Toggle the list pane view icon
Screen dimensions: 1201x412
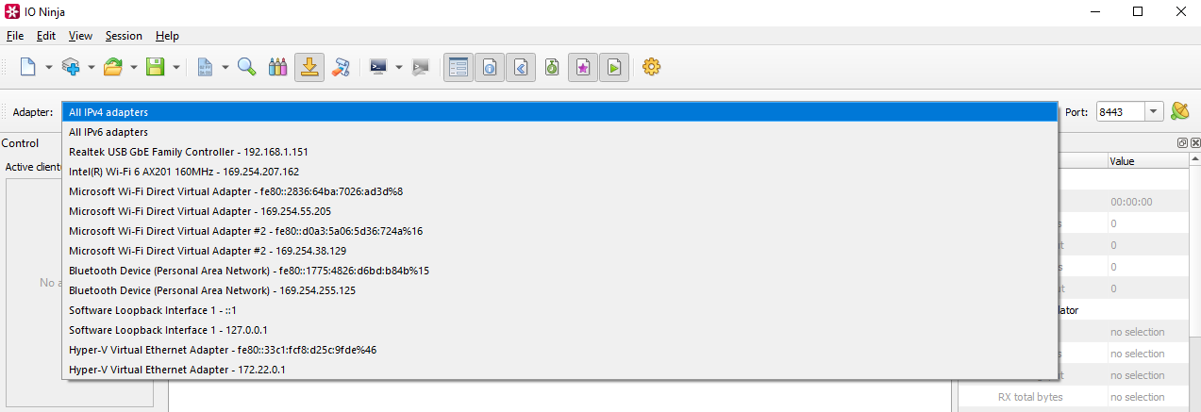(459, 67)
